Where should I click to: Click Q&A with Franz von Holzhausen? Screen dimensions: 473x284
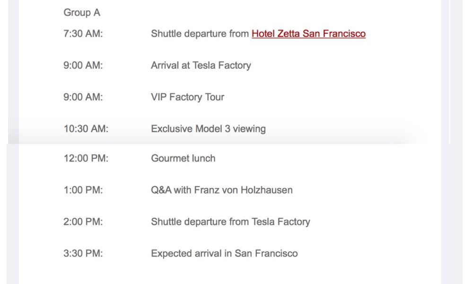coord(222,190)
